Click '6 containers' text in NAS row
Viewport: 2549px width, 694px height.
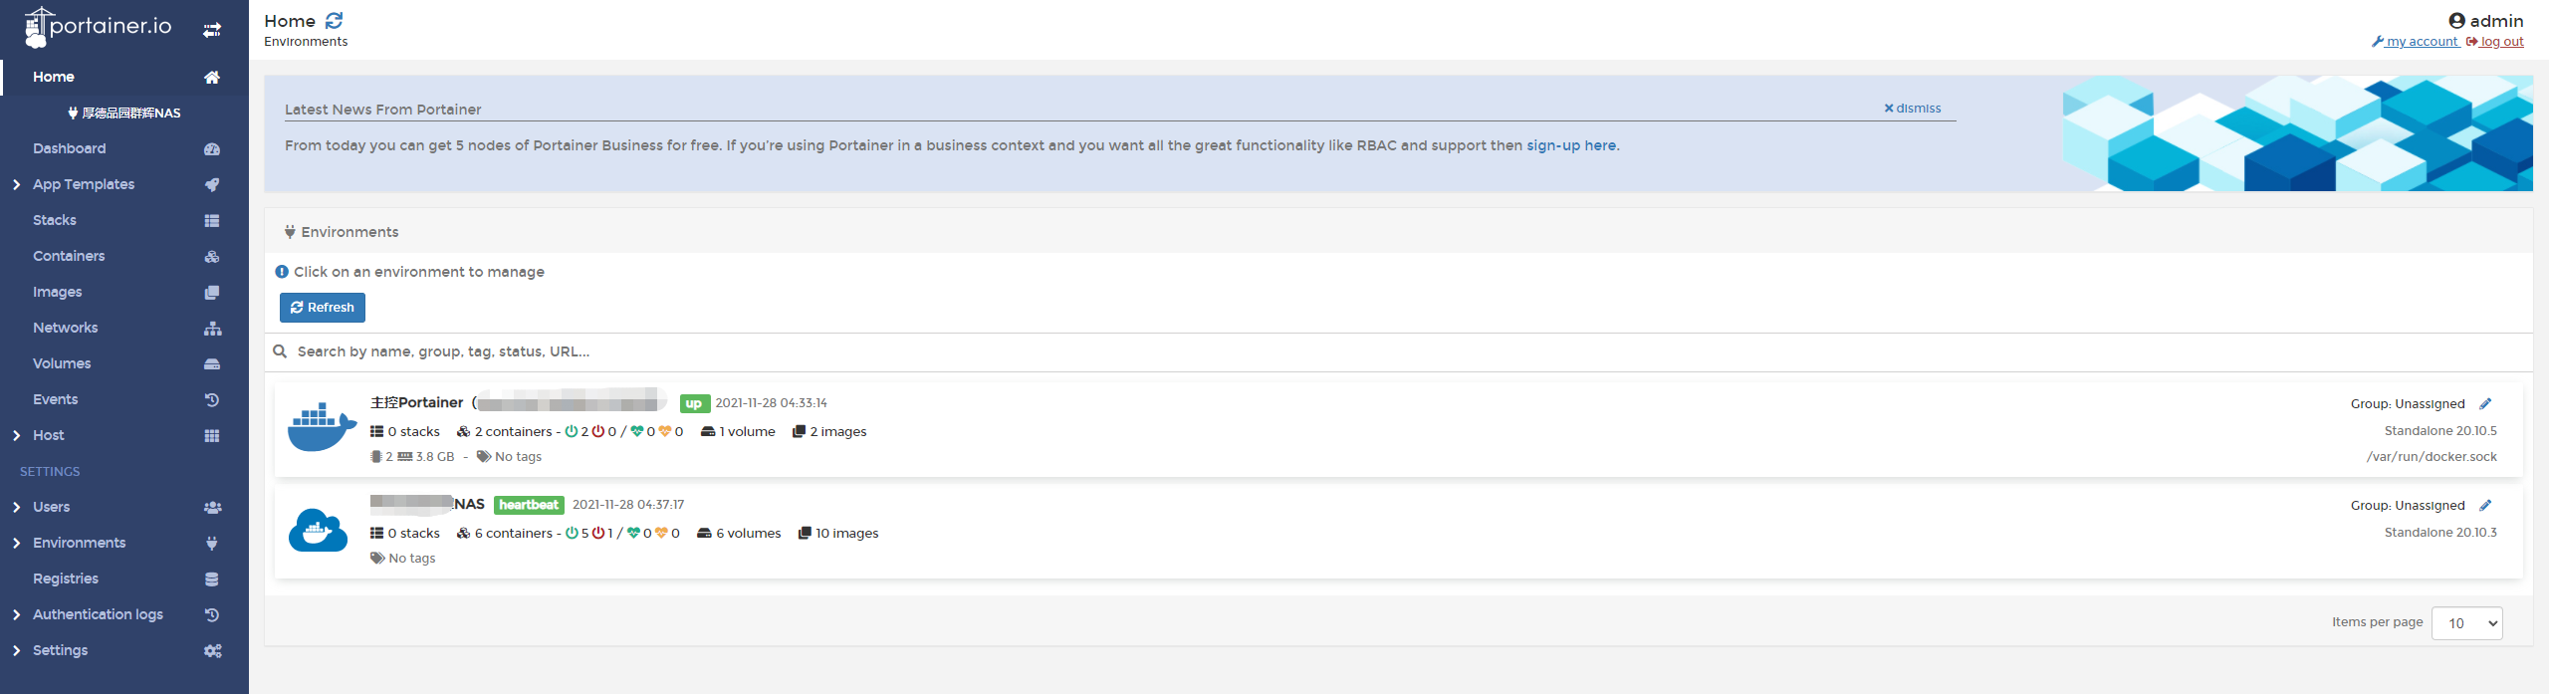click(513, 534)
